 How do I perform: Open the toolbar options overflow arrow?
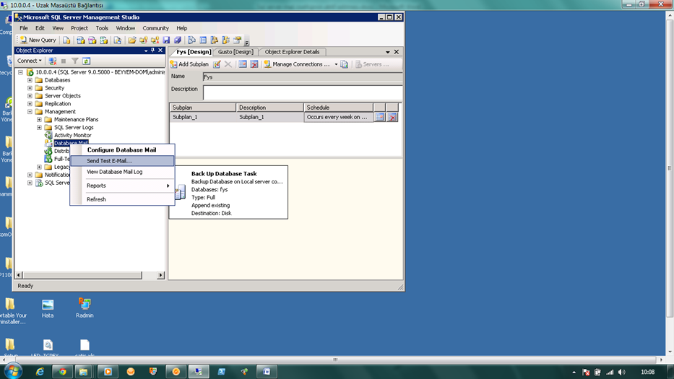247,41
